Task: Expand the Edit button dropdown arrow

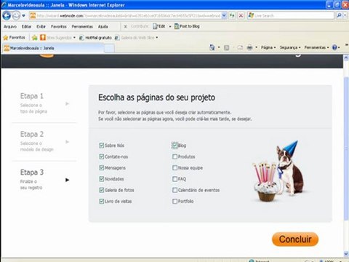Action: click(x=170, y=26)
